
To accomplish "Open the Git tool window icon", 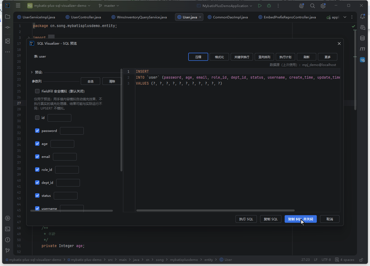I will (8, 250).
